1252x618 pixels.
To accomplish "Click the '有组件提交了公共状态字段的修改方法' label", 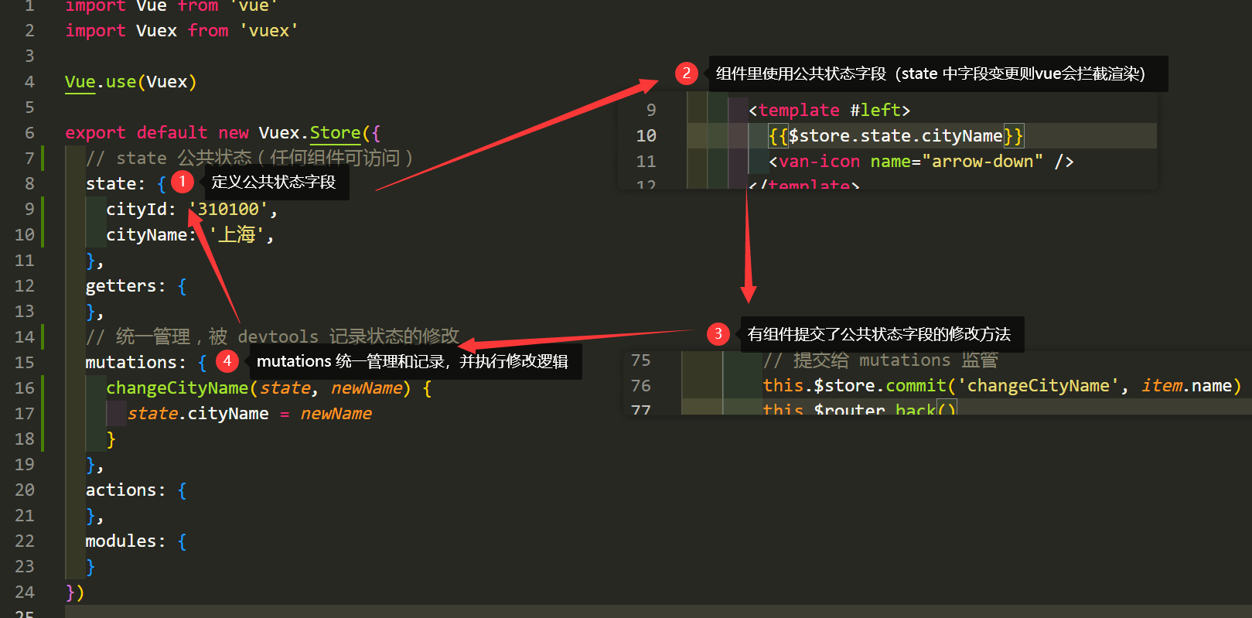I will 879,334.
